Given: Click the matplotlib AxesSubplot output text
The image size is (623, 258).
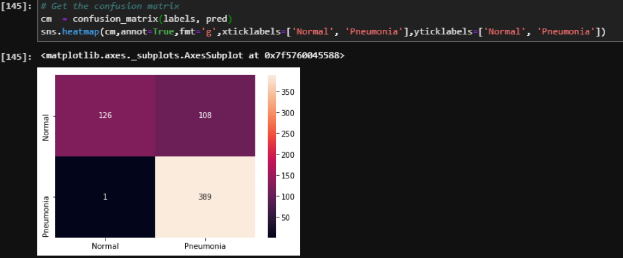Looking at the screenshot, I should pyautogui.click(x=192, y=56).
